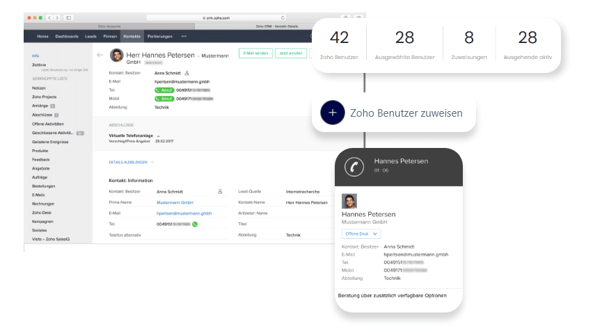The height and width of the screenshot is (332, 593).
Task: Click the Jetzt anrufen button
Action: click(x=291, y=53)
